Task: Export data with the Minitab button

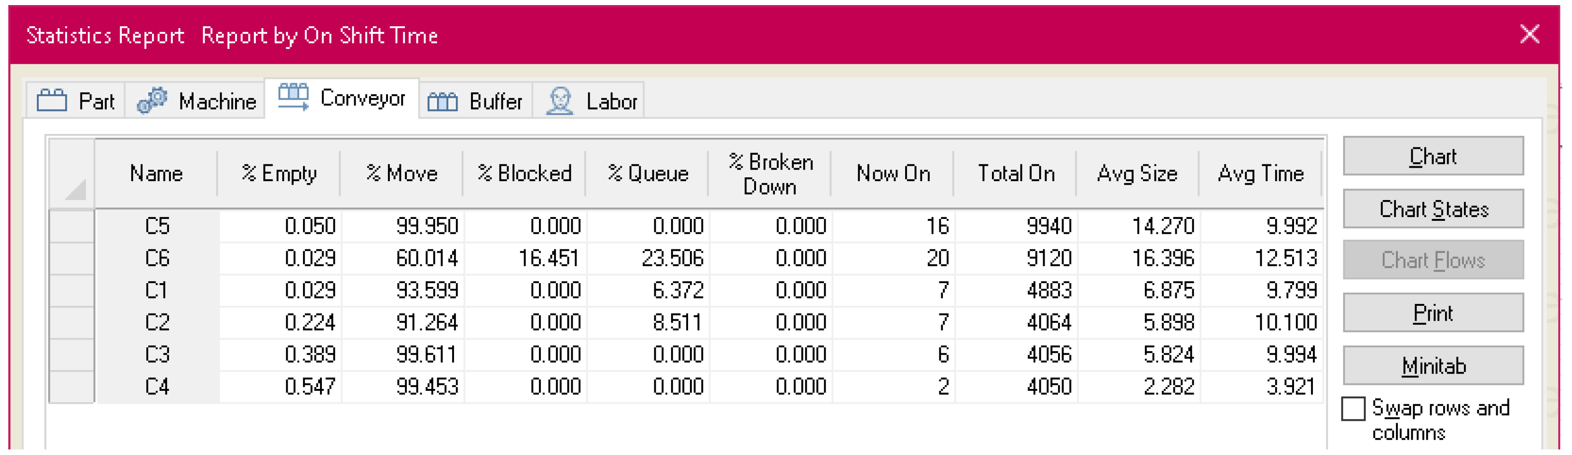Action: [x=1433, y=366]
